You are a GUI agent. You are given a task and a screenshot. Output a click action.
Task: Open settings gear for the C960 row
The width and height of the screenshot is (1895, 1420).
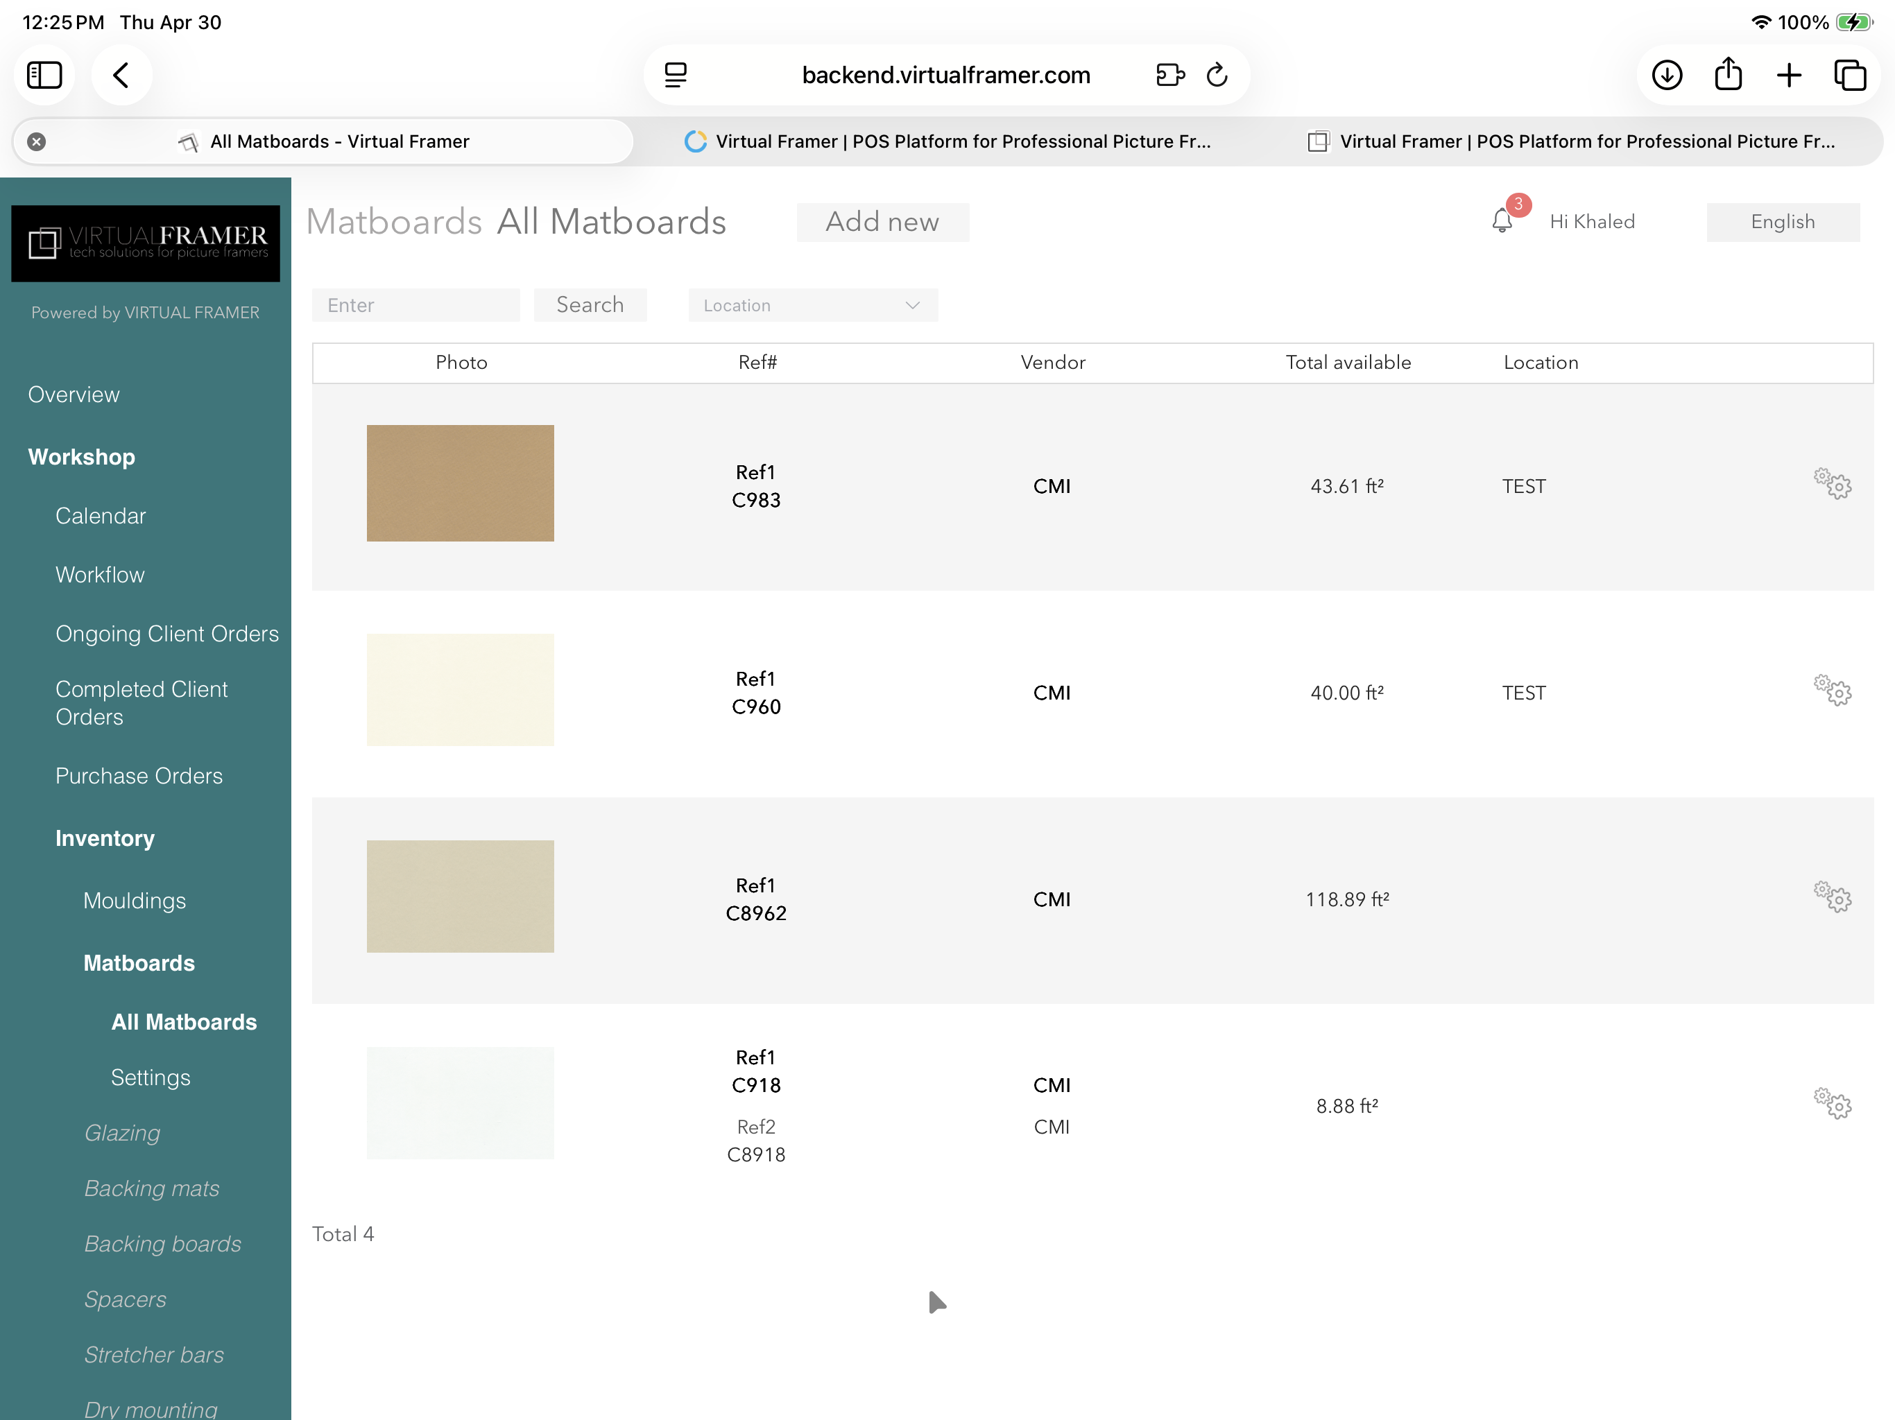(1833, 691)
